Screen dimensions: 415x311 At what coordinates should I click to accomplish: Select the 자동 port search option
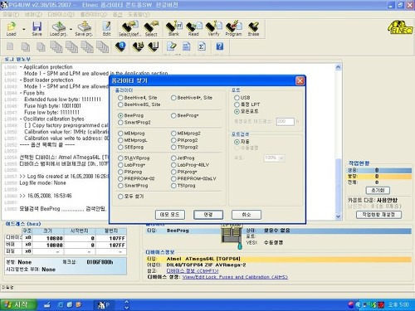pyautogui.click(x=237, y=142)
